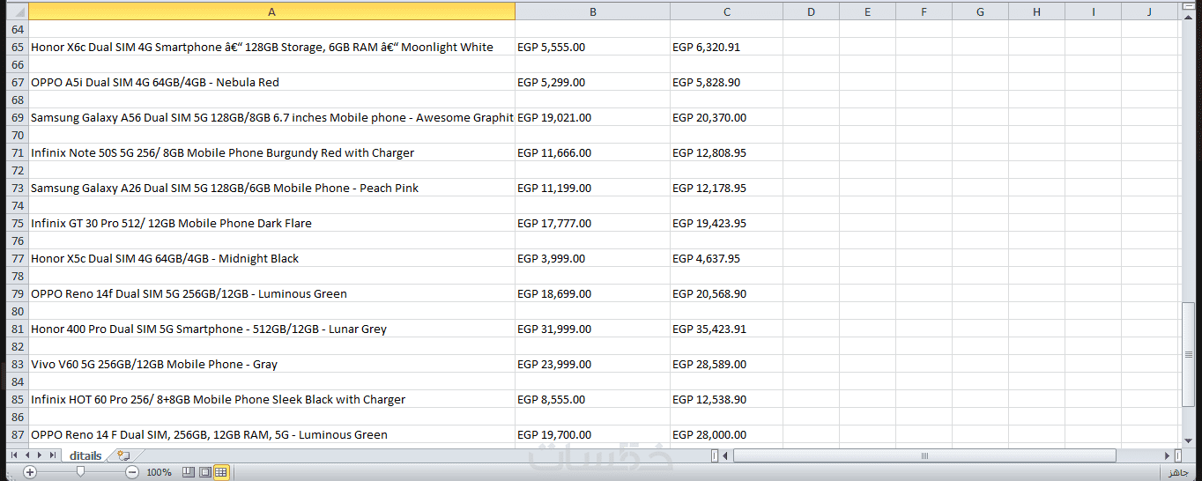Click horizontal scrollbar left arrow
Image resolution: width=1202 pixels, height=481 pixels.
pyautogui.click(x=726, y=455)
